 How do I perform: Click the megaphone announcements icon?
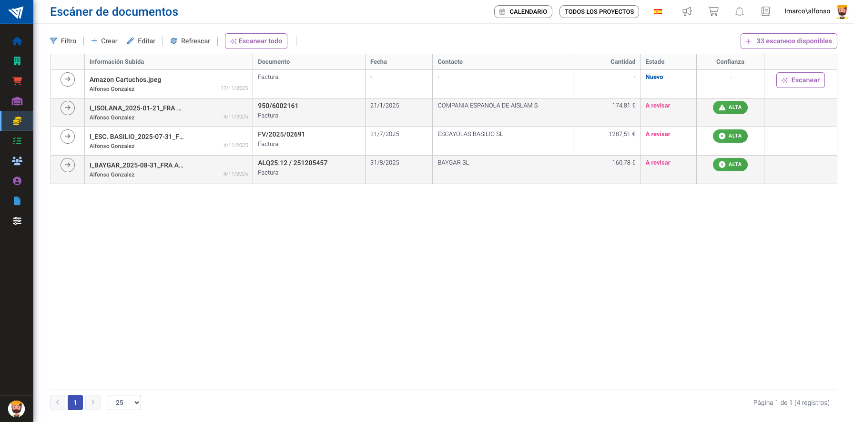coord(687,11)
